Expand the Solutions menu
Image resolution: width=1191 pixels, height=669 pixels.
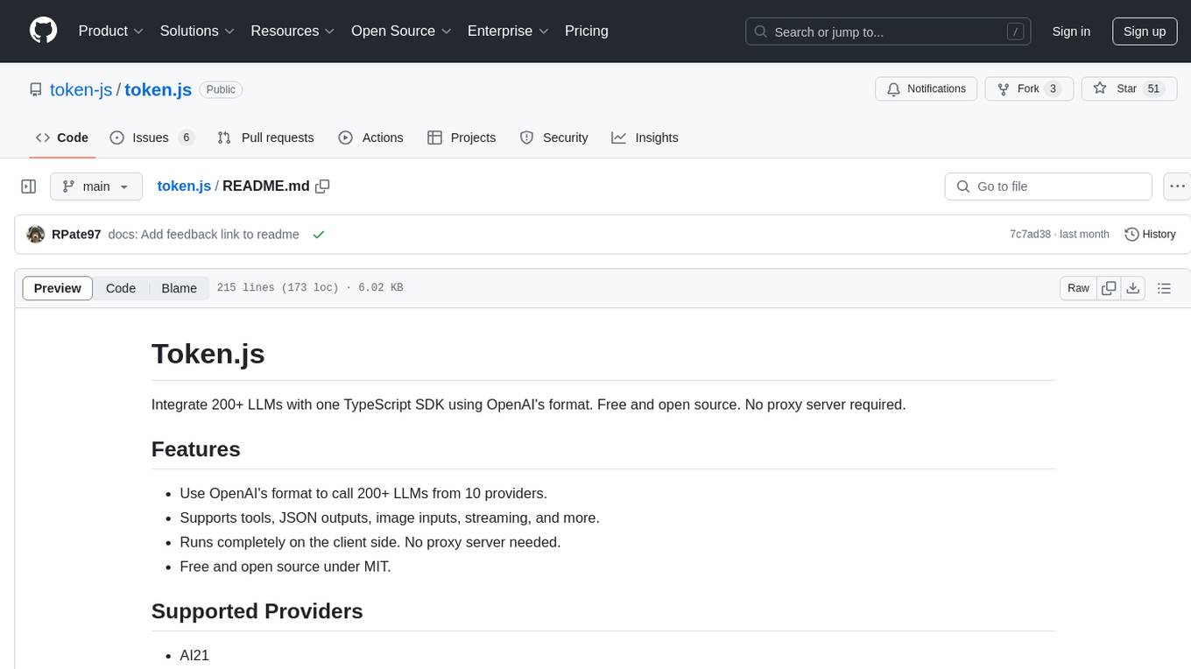(198, 31)
